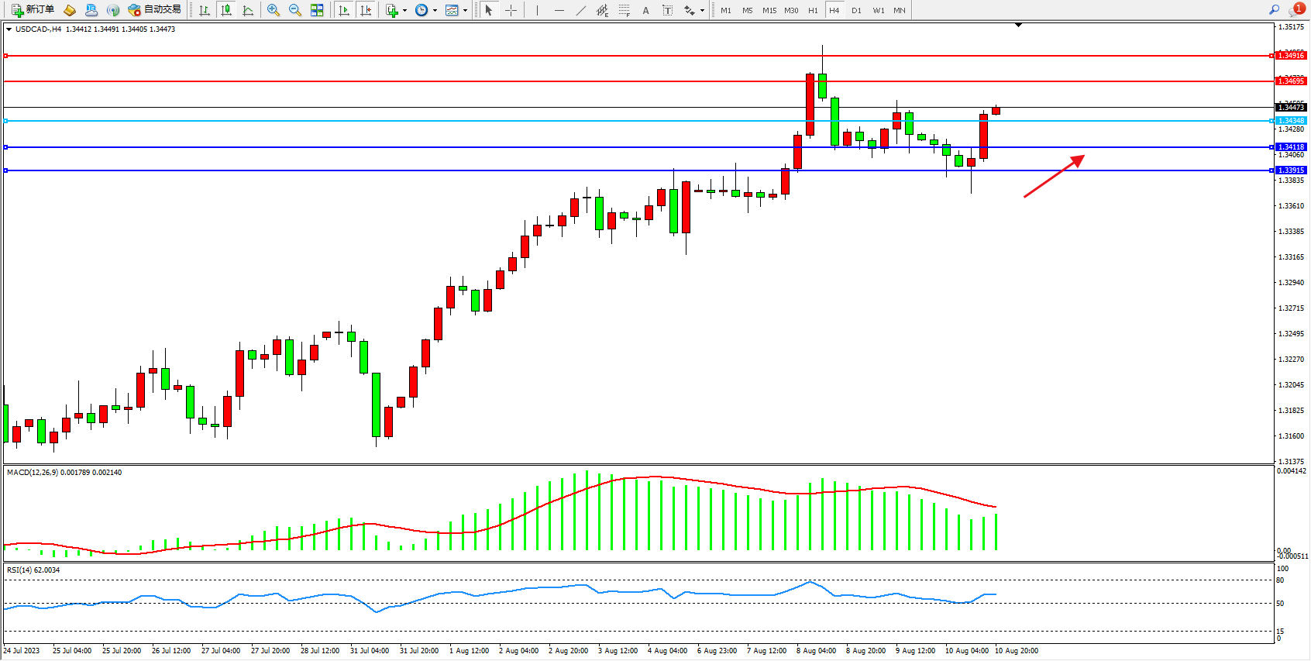Select the Fibonacci retracement tool
This screenshot has width=1311, height=661.
625,10
